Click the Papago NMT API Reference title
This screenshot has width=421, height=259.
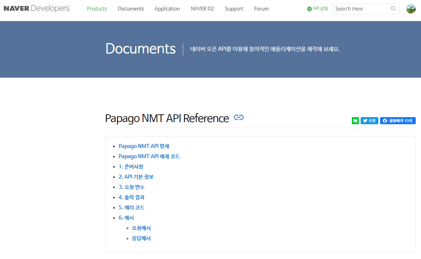(167, 118)
